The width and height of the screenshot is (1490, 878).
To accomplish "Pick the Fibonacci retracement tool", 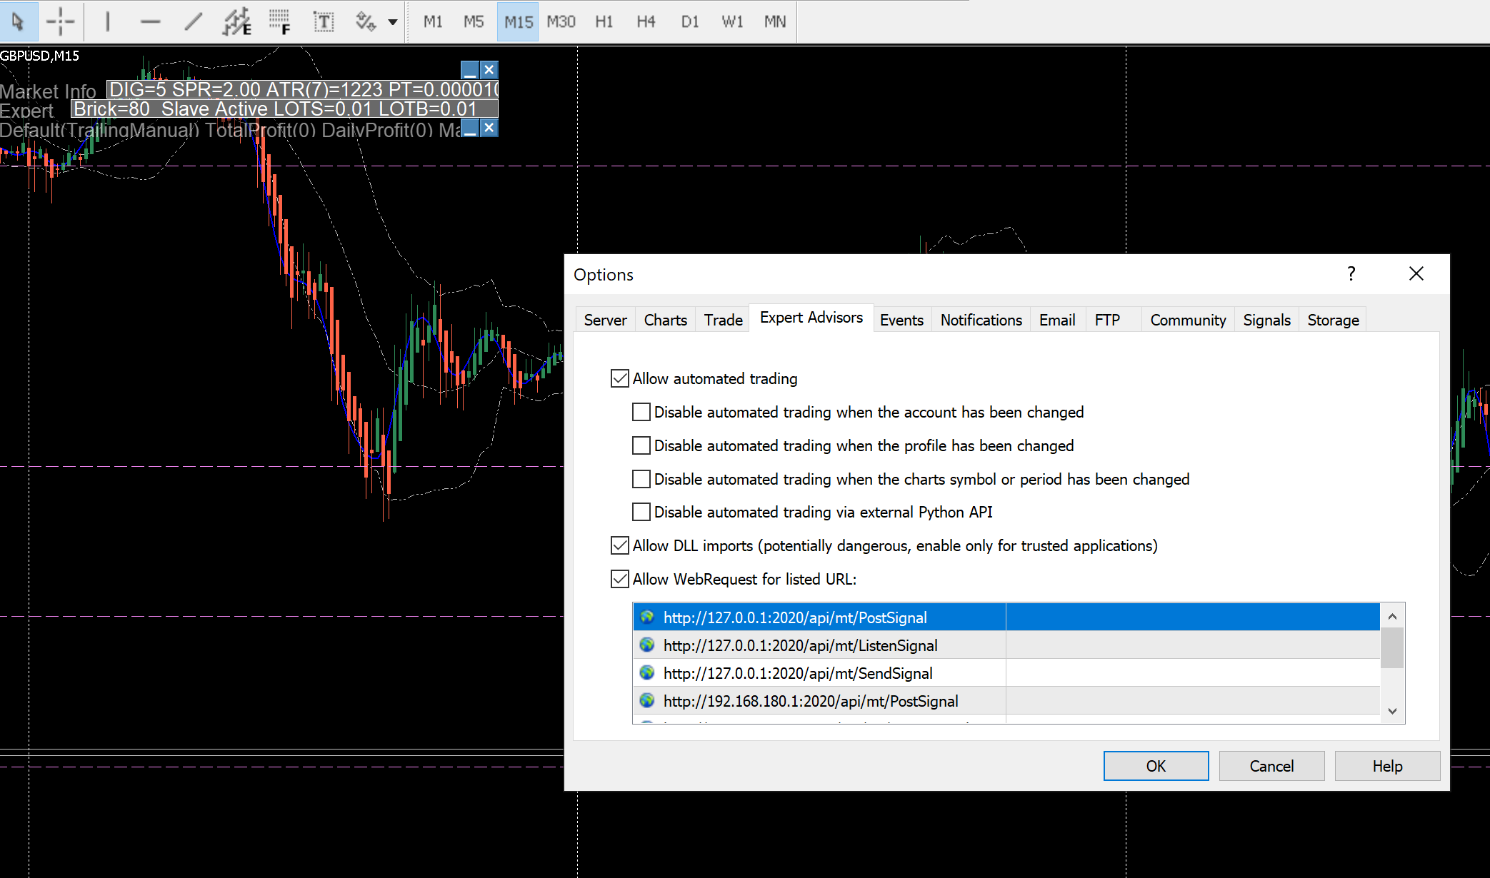I will (x=279, y=21).
